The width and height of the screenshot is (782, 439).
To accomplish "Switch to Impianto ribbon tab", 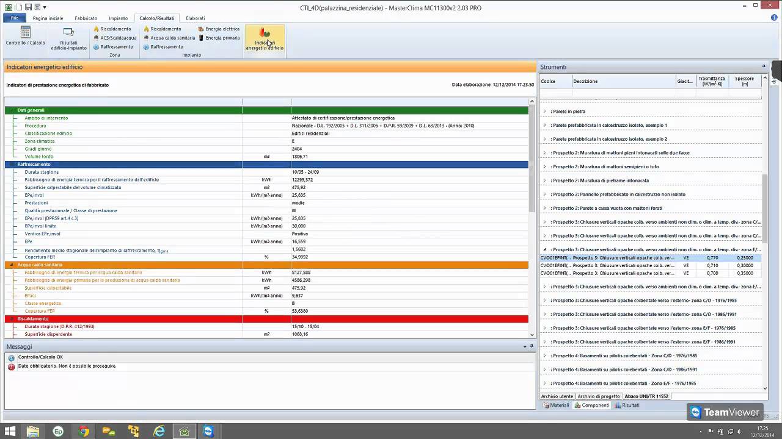I will pyautogui.click(x=119, y=18).
